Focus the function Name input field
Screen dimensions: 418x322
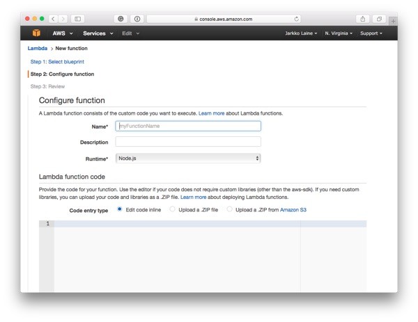pos(188,126)
